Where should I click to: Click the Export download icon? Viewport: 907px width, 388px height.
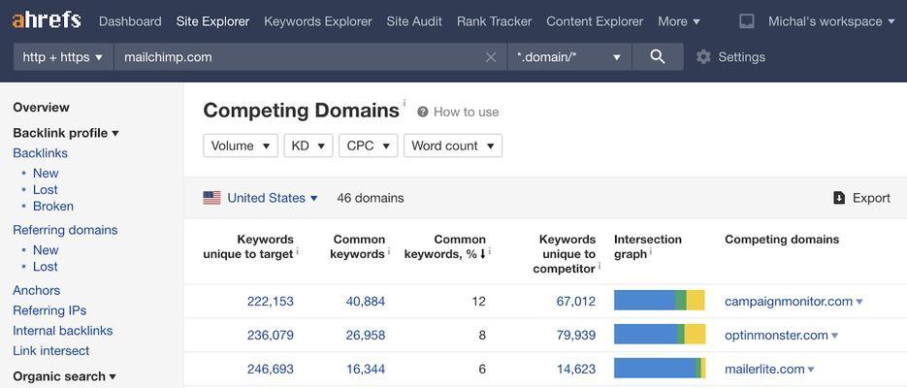[x=839, y=198]
